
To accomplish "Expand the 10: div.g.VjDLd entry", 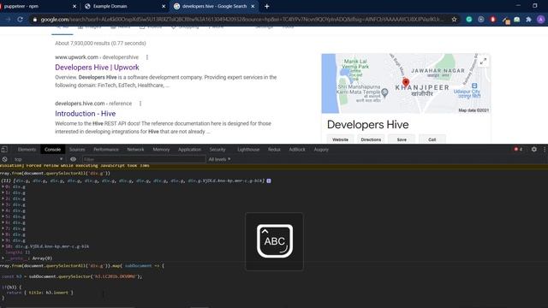I will (3, 246).
